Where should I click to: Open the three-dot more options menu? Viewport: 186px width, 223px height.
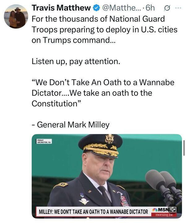click(x=178, y=8)
